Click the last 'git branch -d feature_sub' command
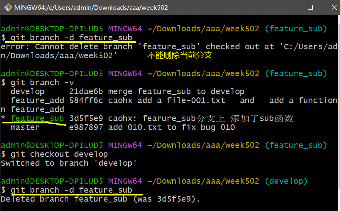This screenshot has height=211, width=340. pyautogui.click(x=71, y=190)
